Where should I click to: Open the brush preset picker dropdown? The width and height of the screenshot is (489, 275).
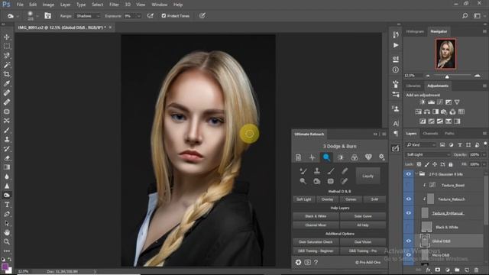(37, 16)
